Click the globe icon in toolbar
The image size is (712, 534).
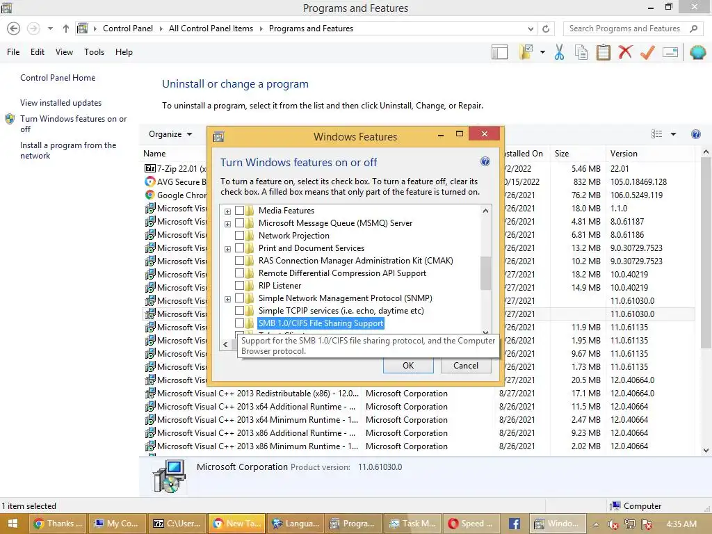tap(698, 52)
